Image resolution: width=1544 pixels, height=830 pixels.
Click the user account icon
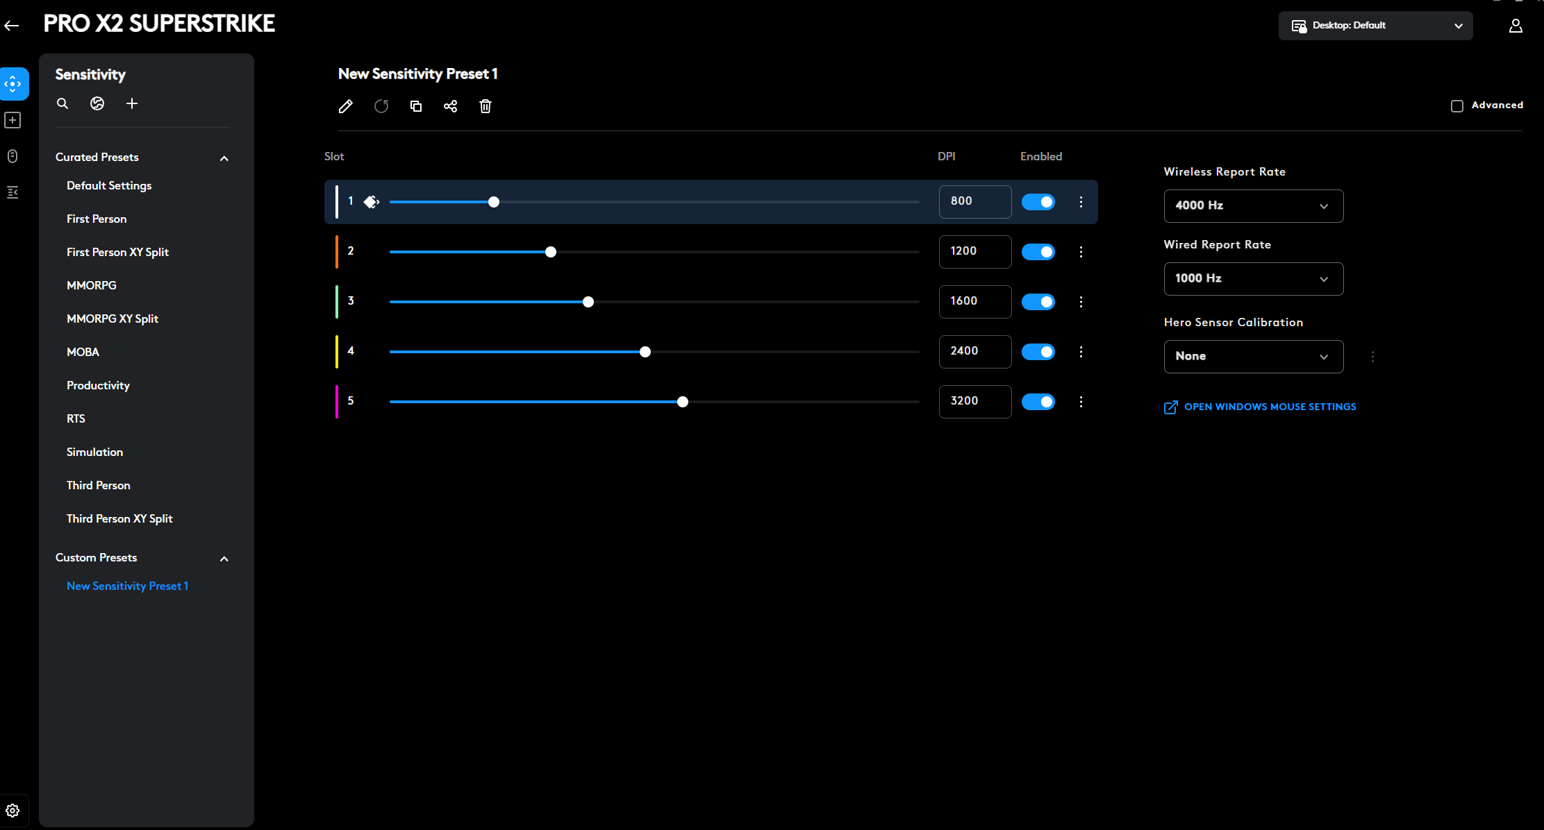(x=1516, y=26)
